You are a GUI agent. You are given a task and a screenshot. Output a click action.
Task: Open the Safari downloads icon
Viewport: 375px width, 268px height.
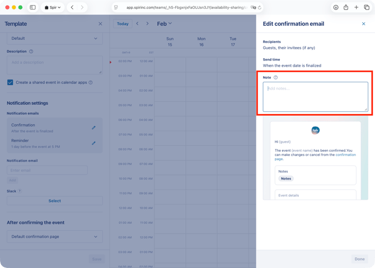click(x=336, y=7)
